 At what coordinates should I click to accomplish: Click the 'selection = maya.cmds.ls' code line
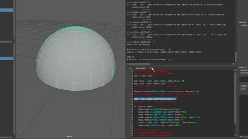[159, 81]
